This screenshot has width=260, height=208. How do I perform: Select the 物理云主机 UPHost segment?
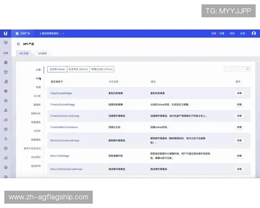point(102,69)
